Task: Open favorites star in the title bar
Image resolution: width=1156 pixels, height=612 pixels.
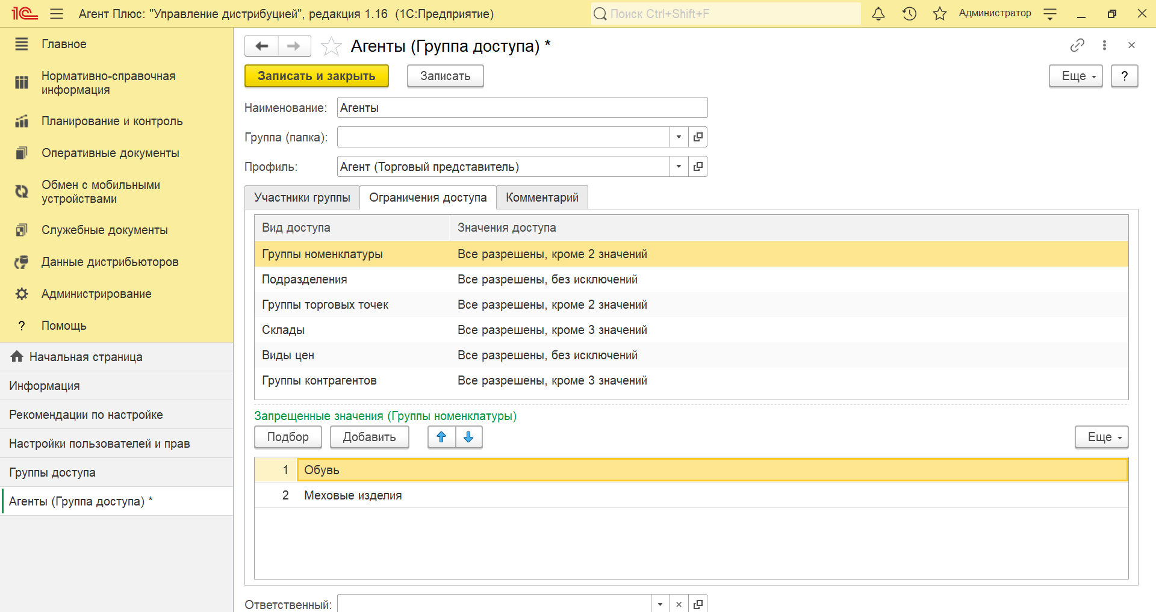Action: click(940, 13)
